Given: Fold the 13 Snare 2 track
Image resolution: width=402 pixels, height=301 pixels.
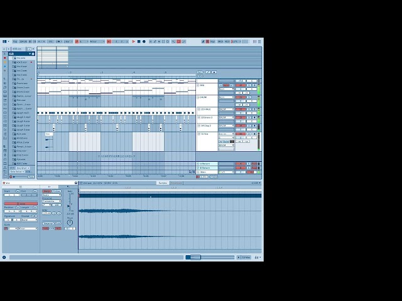Looking at the screenshot, I should (198, 117).
